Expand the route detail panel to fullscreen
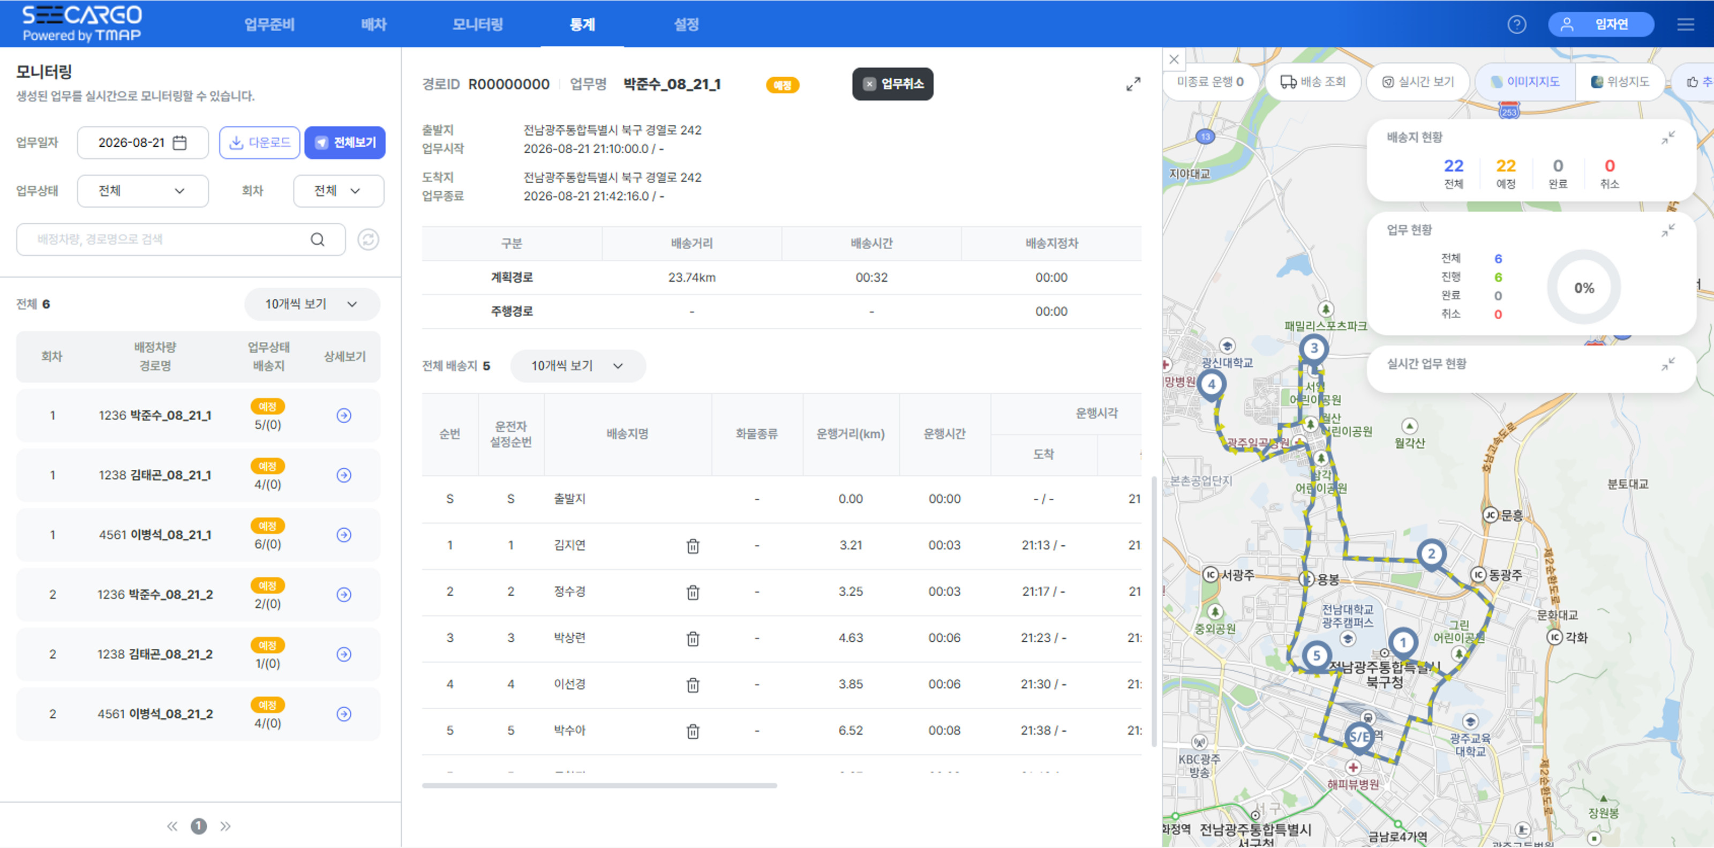Screen dimensions: 1714x848 (1132, 84)
